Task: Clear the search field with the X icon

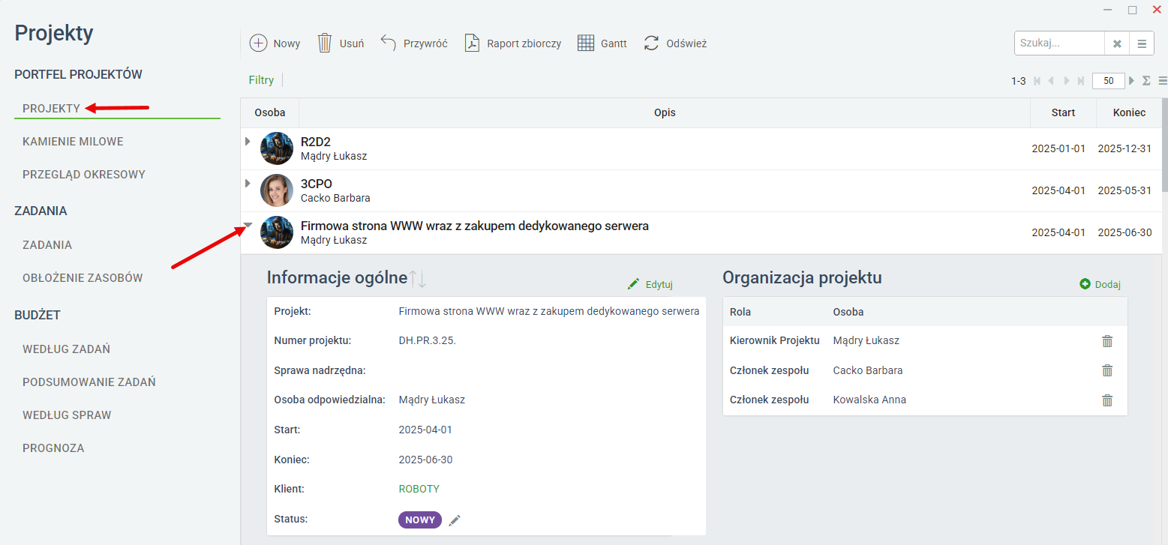Action: (x=1117, y=43)
